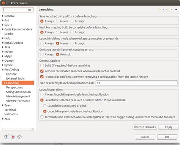Select Prompt for waiting on ongoing build

click(72, 32)
